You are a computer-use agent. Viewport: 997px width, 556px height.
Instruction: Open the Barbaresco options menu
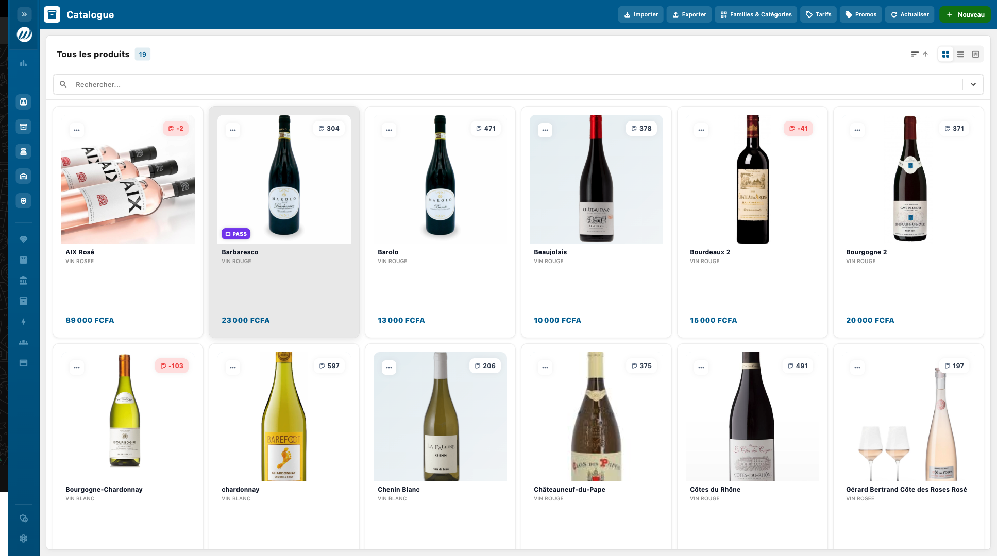233,130
